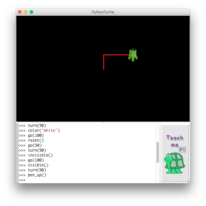Click the red line drawn on the canvas
Viewport: 206px width, 206px height.
[x=116, y=55]
